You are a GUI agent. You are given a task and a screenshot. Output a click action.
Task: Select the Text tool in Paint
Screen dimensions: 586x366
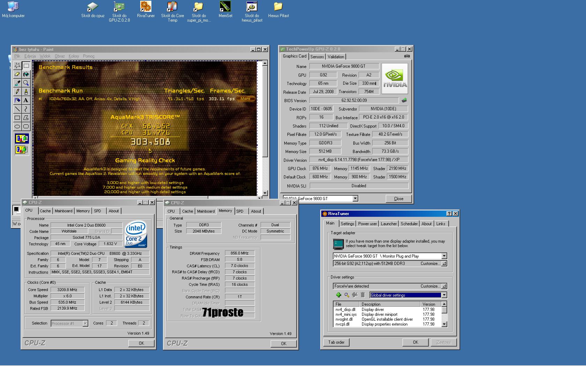click(26, 100)
